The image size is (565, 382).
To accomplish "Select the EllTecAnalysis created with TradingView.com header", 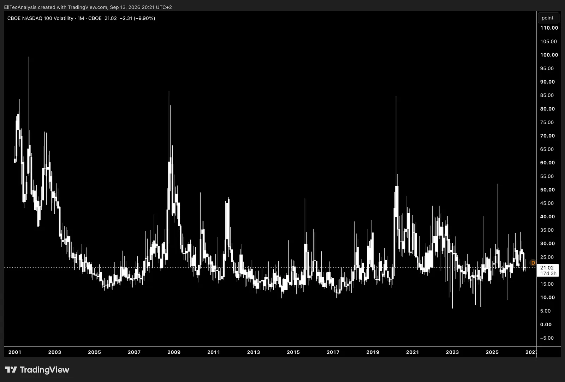I will pyautogui.click(x=88, y=7).
